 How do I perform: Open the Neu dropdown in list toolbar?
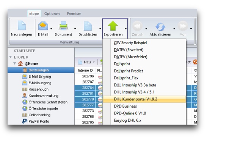(x=94, y=62)
